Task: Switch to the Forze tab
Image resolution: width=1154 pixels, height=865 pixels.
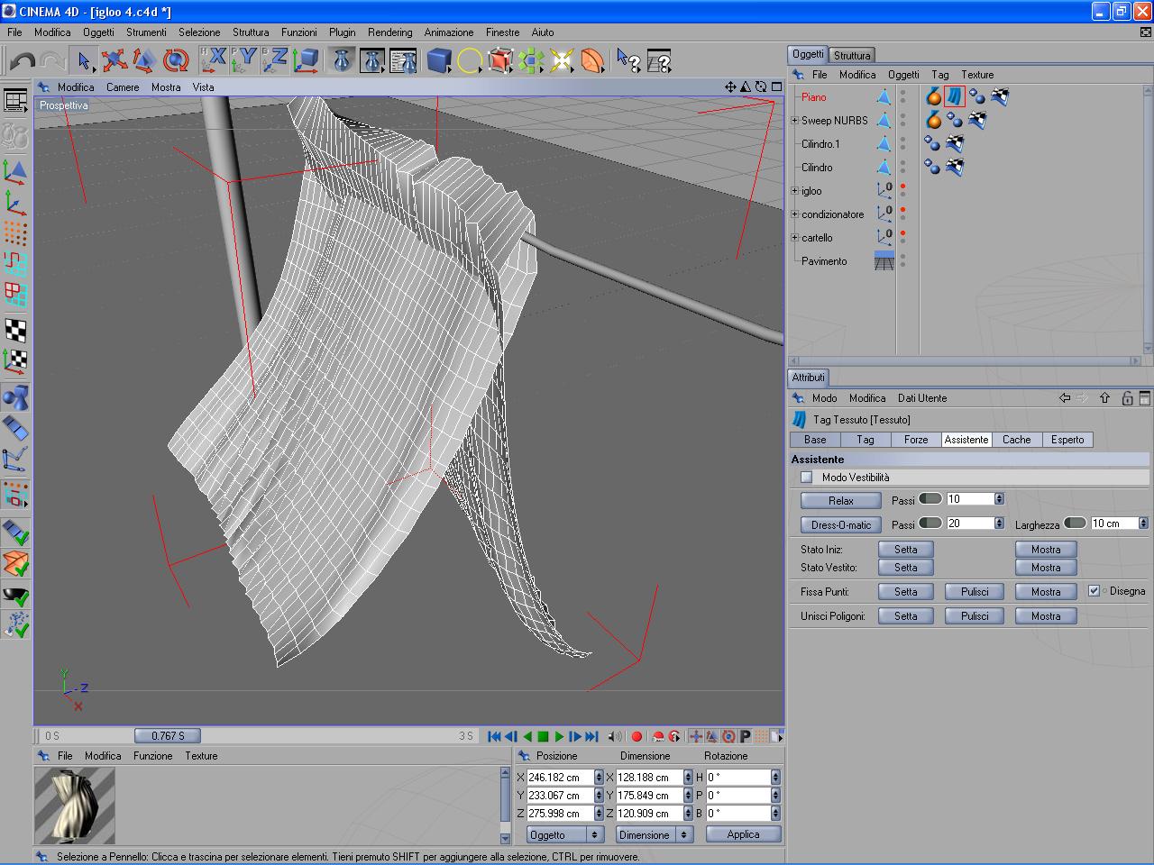Action: 915,440
